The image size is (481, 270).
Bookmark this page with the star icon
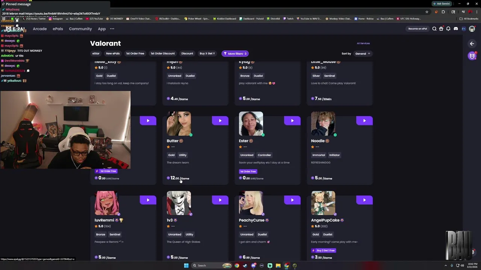[427, 12]
